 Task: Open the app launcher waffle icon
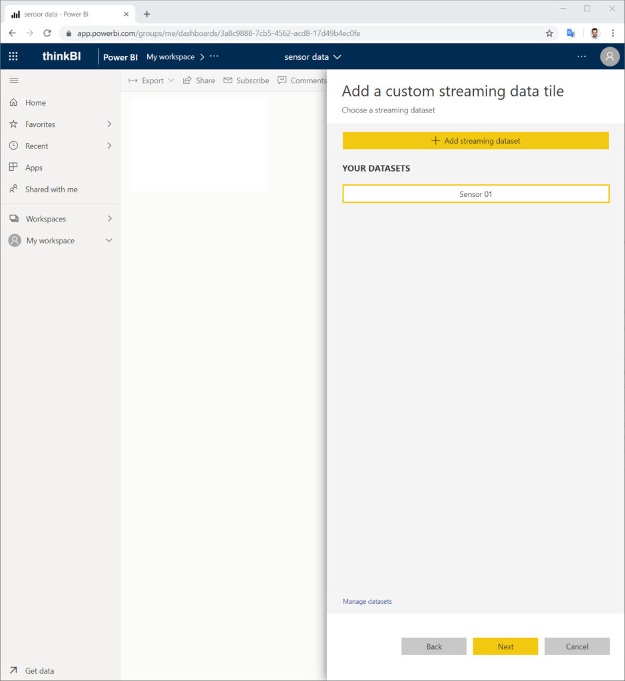tap(13, 57)
